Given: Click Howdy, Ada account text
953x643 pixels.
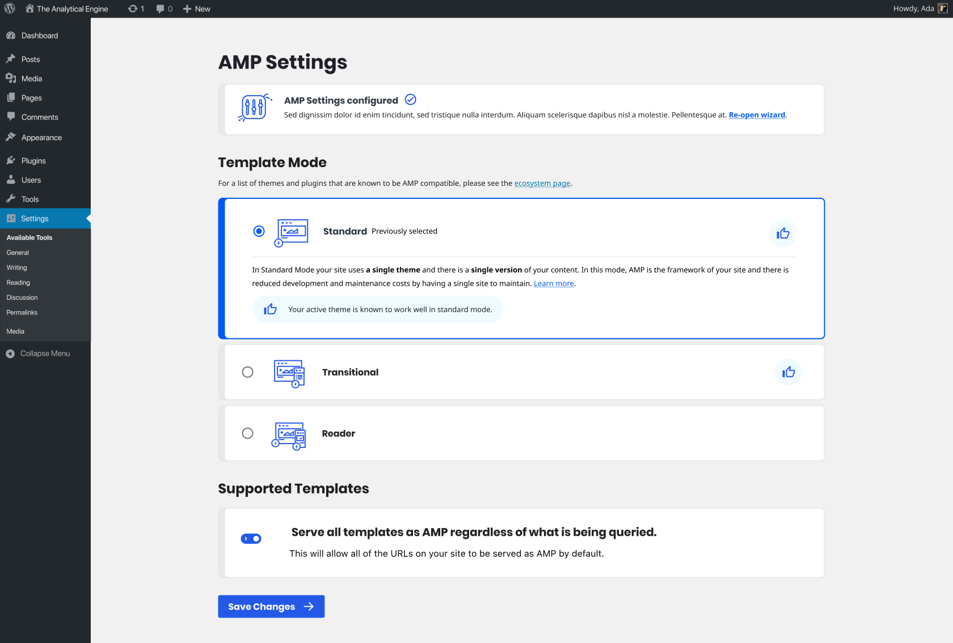Looking at the screenshot, I should [914, 8].
